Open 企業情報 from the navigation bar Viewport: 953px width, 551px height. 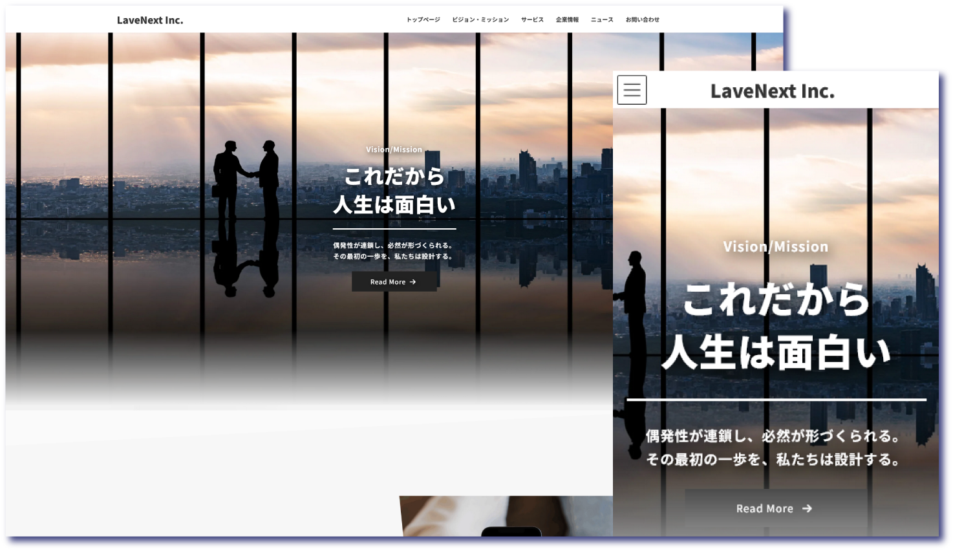click(567, 20)
